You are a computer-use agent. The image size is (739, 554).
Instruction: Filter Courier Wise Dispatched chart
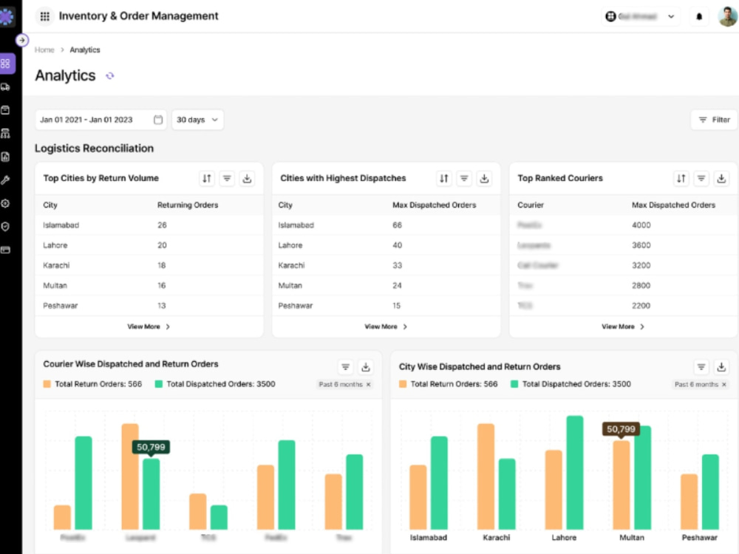click(x=345, y=367)
